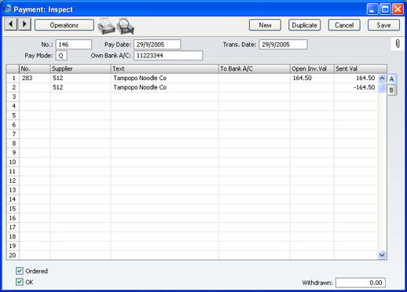407x292 pixels.
Task: Click the Supplier column header
Action: [80, 69]
